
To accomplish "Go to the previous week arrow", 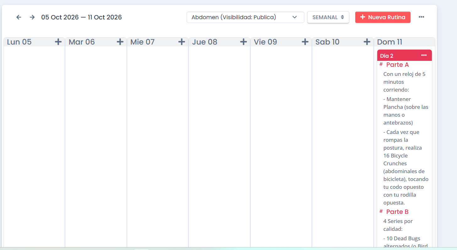I will click(19, 17).
